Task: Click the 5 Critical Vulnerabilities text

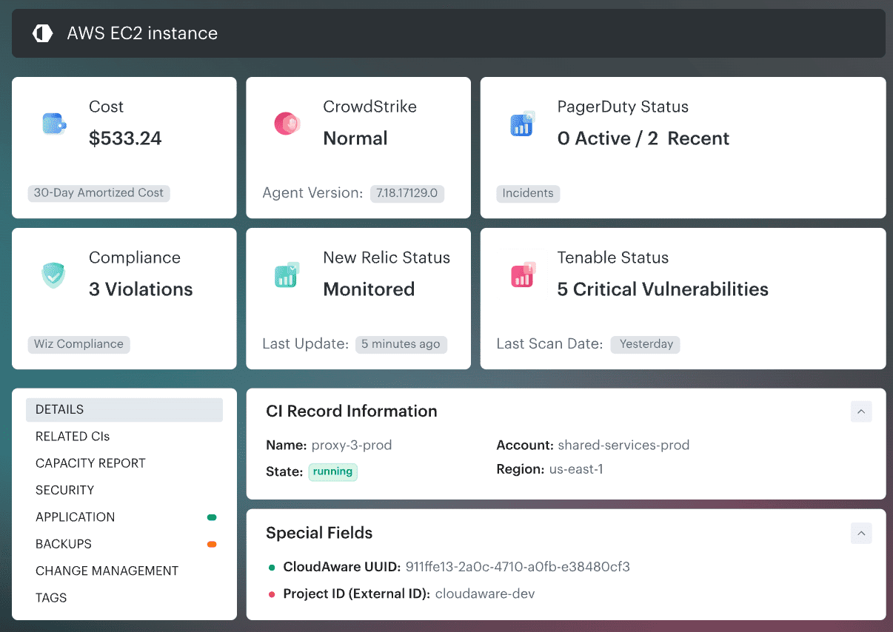Action: 663,289
